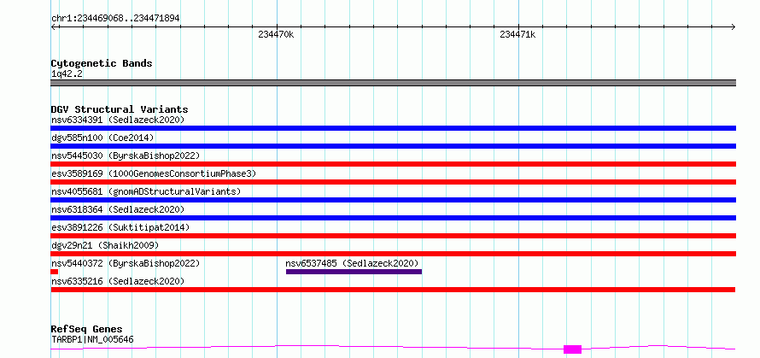Click the purple nsv6537485 variant bar
The height and width of the screenshot is (358, 760).
[x=354, y=272]
